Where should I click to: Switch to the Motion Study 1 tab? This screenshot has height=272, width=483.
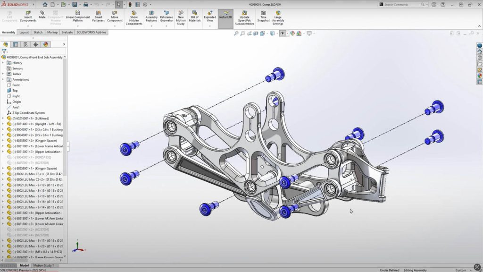(42, 266)
